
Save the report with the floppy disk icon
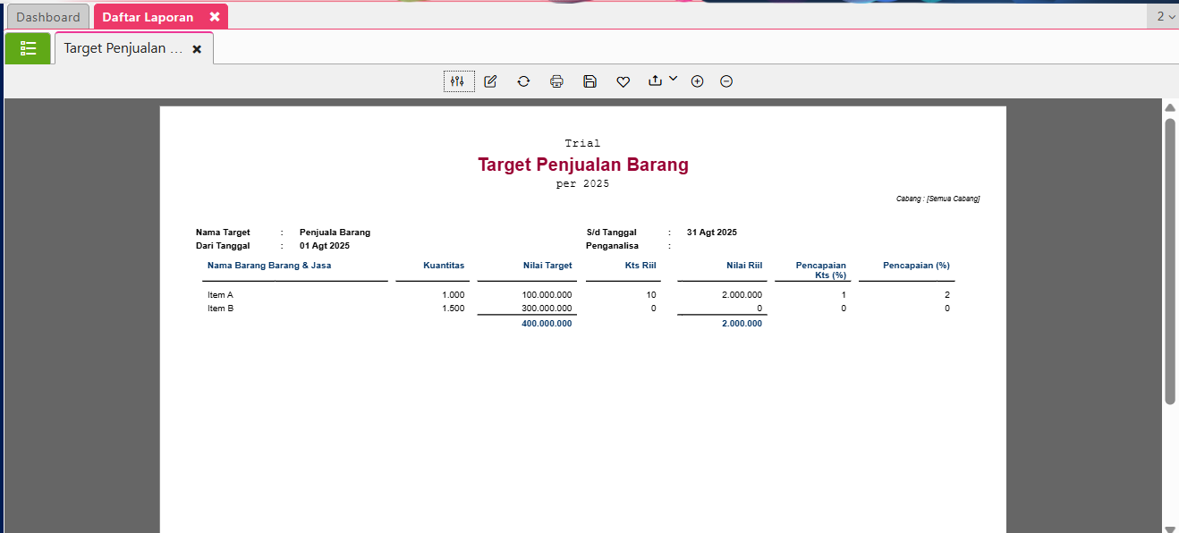click(589, 81)
